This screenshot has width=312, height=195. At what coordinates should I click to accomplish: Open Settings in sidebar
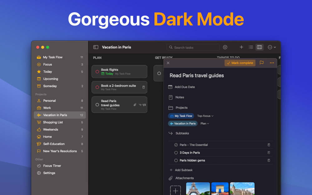(60, 173)
